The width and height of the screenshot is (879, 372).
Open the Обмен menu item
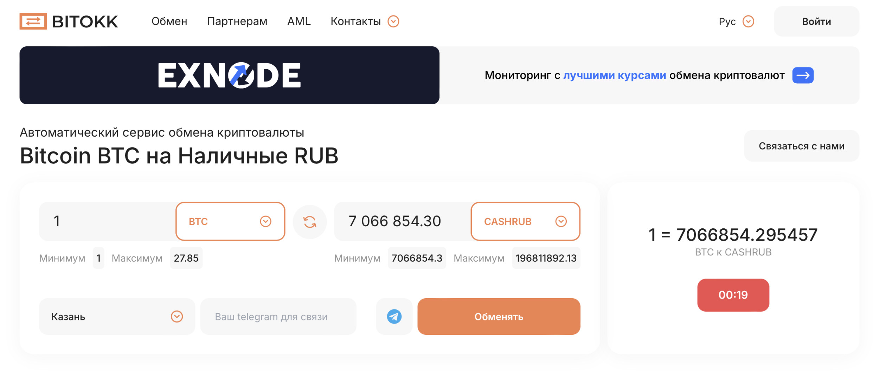click(169, 21)
